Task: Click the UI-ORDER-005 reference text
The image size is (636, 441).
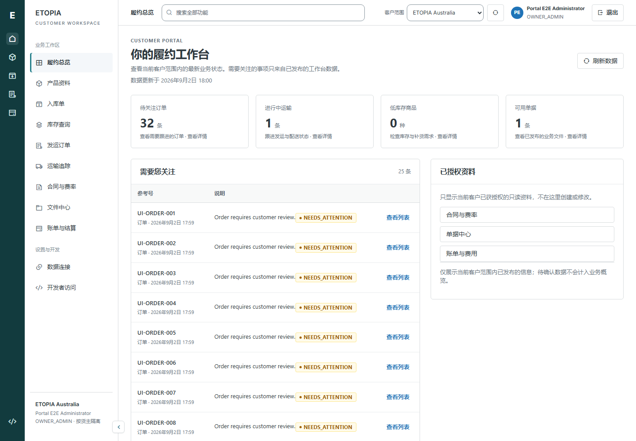Action: point(156,333)
